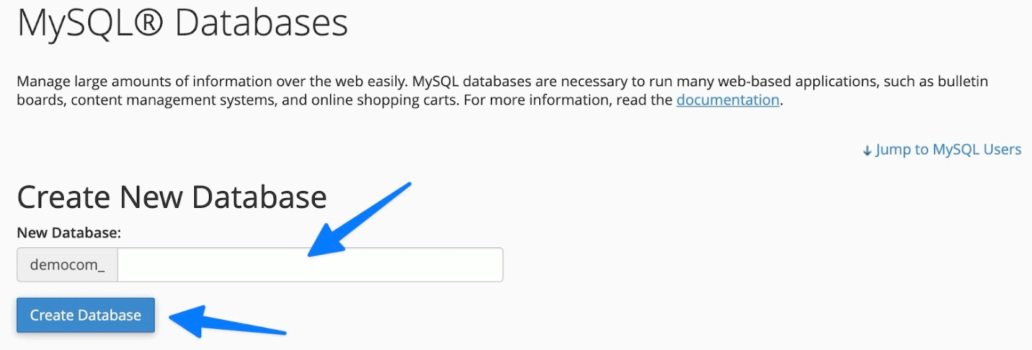Click the "New Database:" field label

coord(69,233)
